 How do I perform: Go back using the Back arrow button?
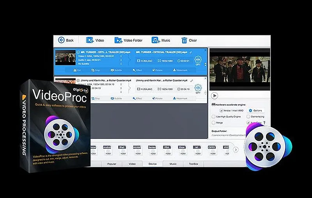pyautogui.click(x=66, y=40)
